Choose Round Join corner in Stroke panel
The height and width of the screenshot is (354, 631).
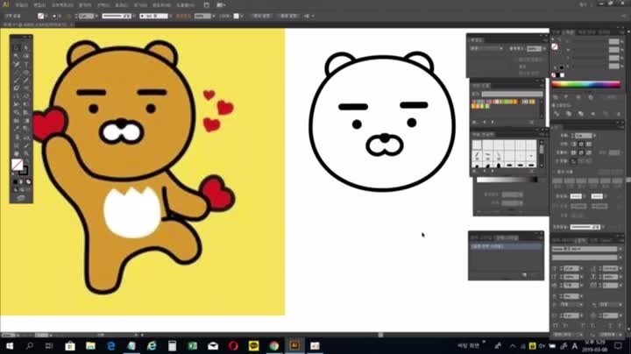tap(581, 152)
